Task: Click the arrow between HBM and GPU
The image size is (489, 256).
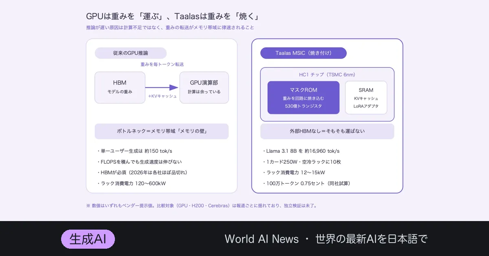Action: (x=162, y=87)
